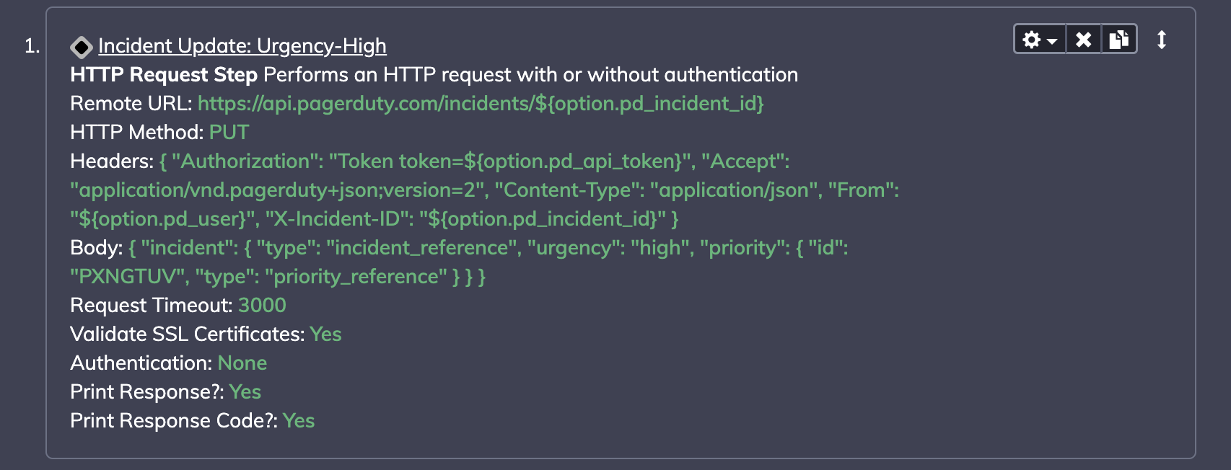
Task: Click the Authorization headers JSON text
Action: 484,190
